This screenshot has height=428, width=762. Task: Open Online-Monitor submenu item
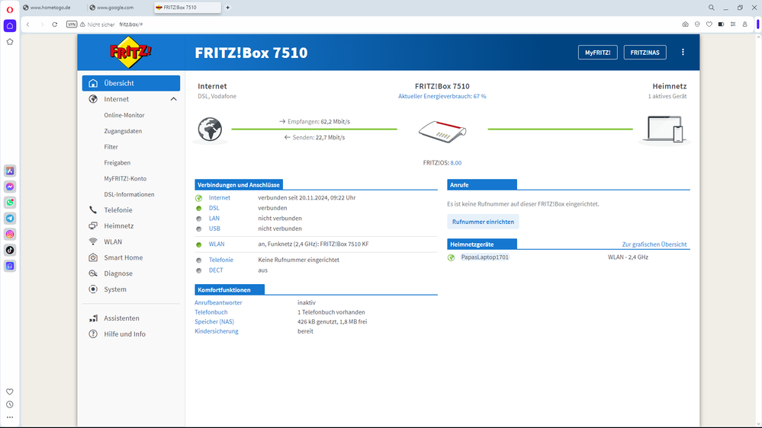pos(124,115)
